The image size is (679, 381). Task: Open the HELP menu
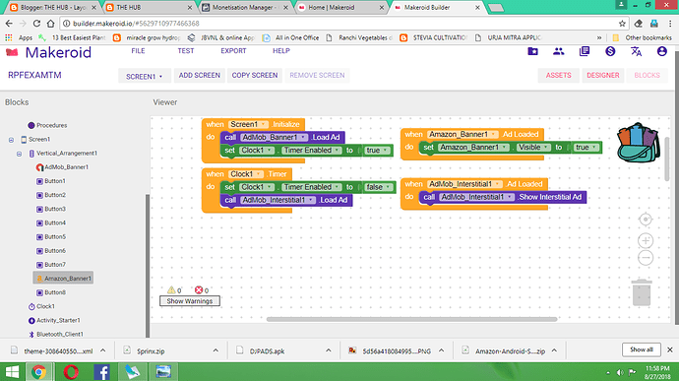click(x=281, y=51)
